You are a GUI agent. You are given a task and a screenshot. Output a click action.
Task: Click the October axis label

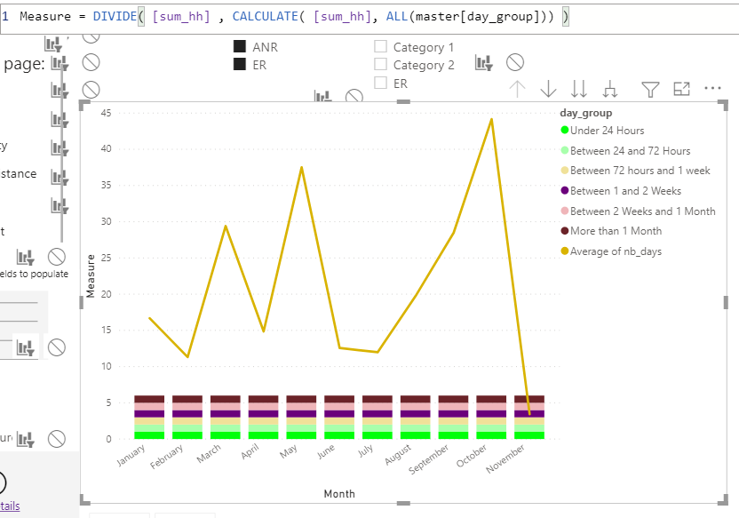pos(472,456)
